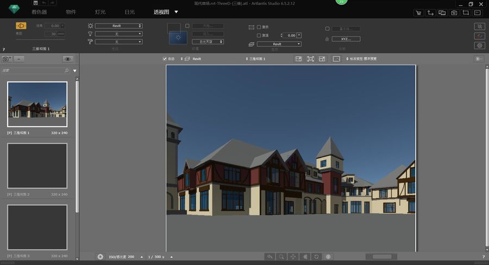489x265 pixels.
Task: Tick the checkbox above the XYZ button
Action: 327,29
